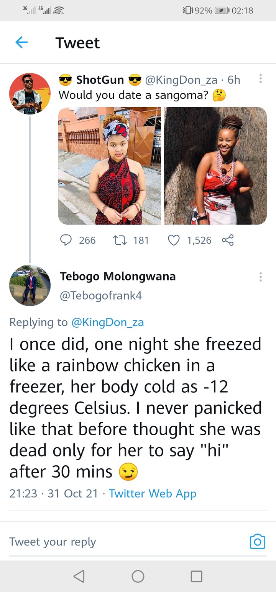Open the Twitter Web App source link
The height and width of the screenshot is (592, 276).
pos(153,493)
